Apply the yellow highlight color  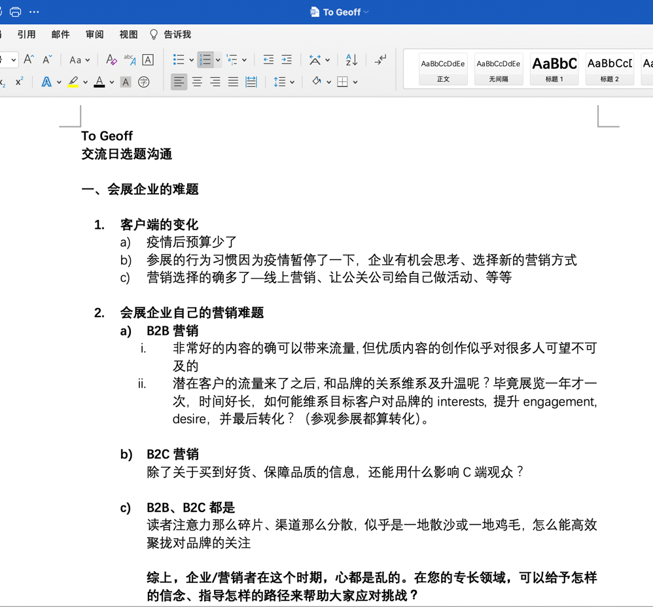coord(73,82)
